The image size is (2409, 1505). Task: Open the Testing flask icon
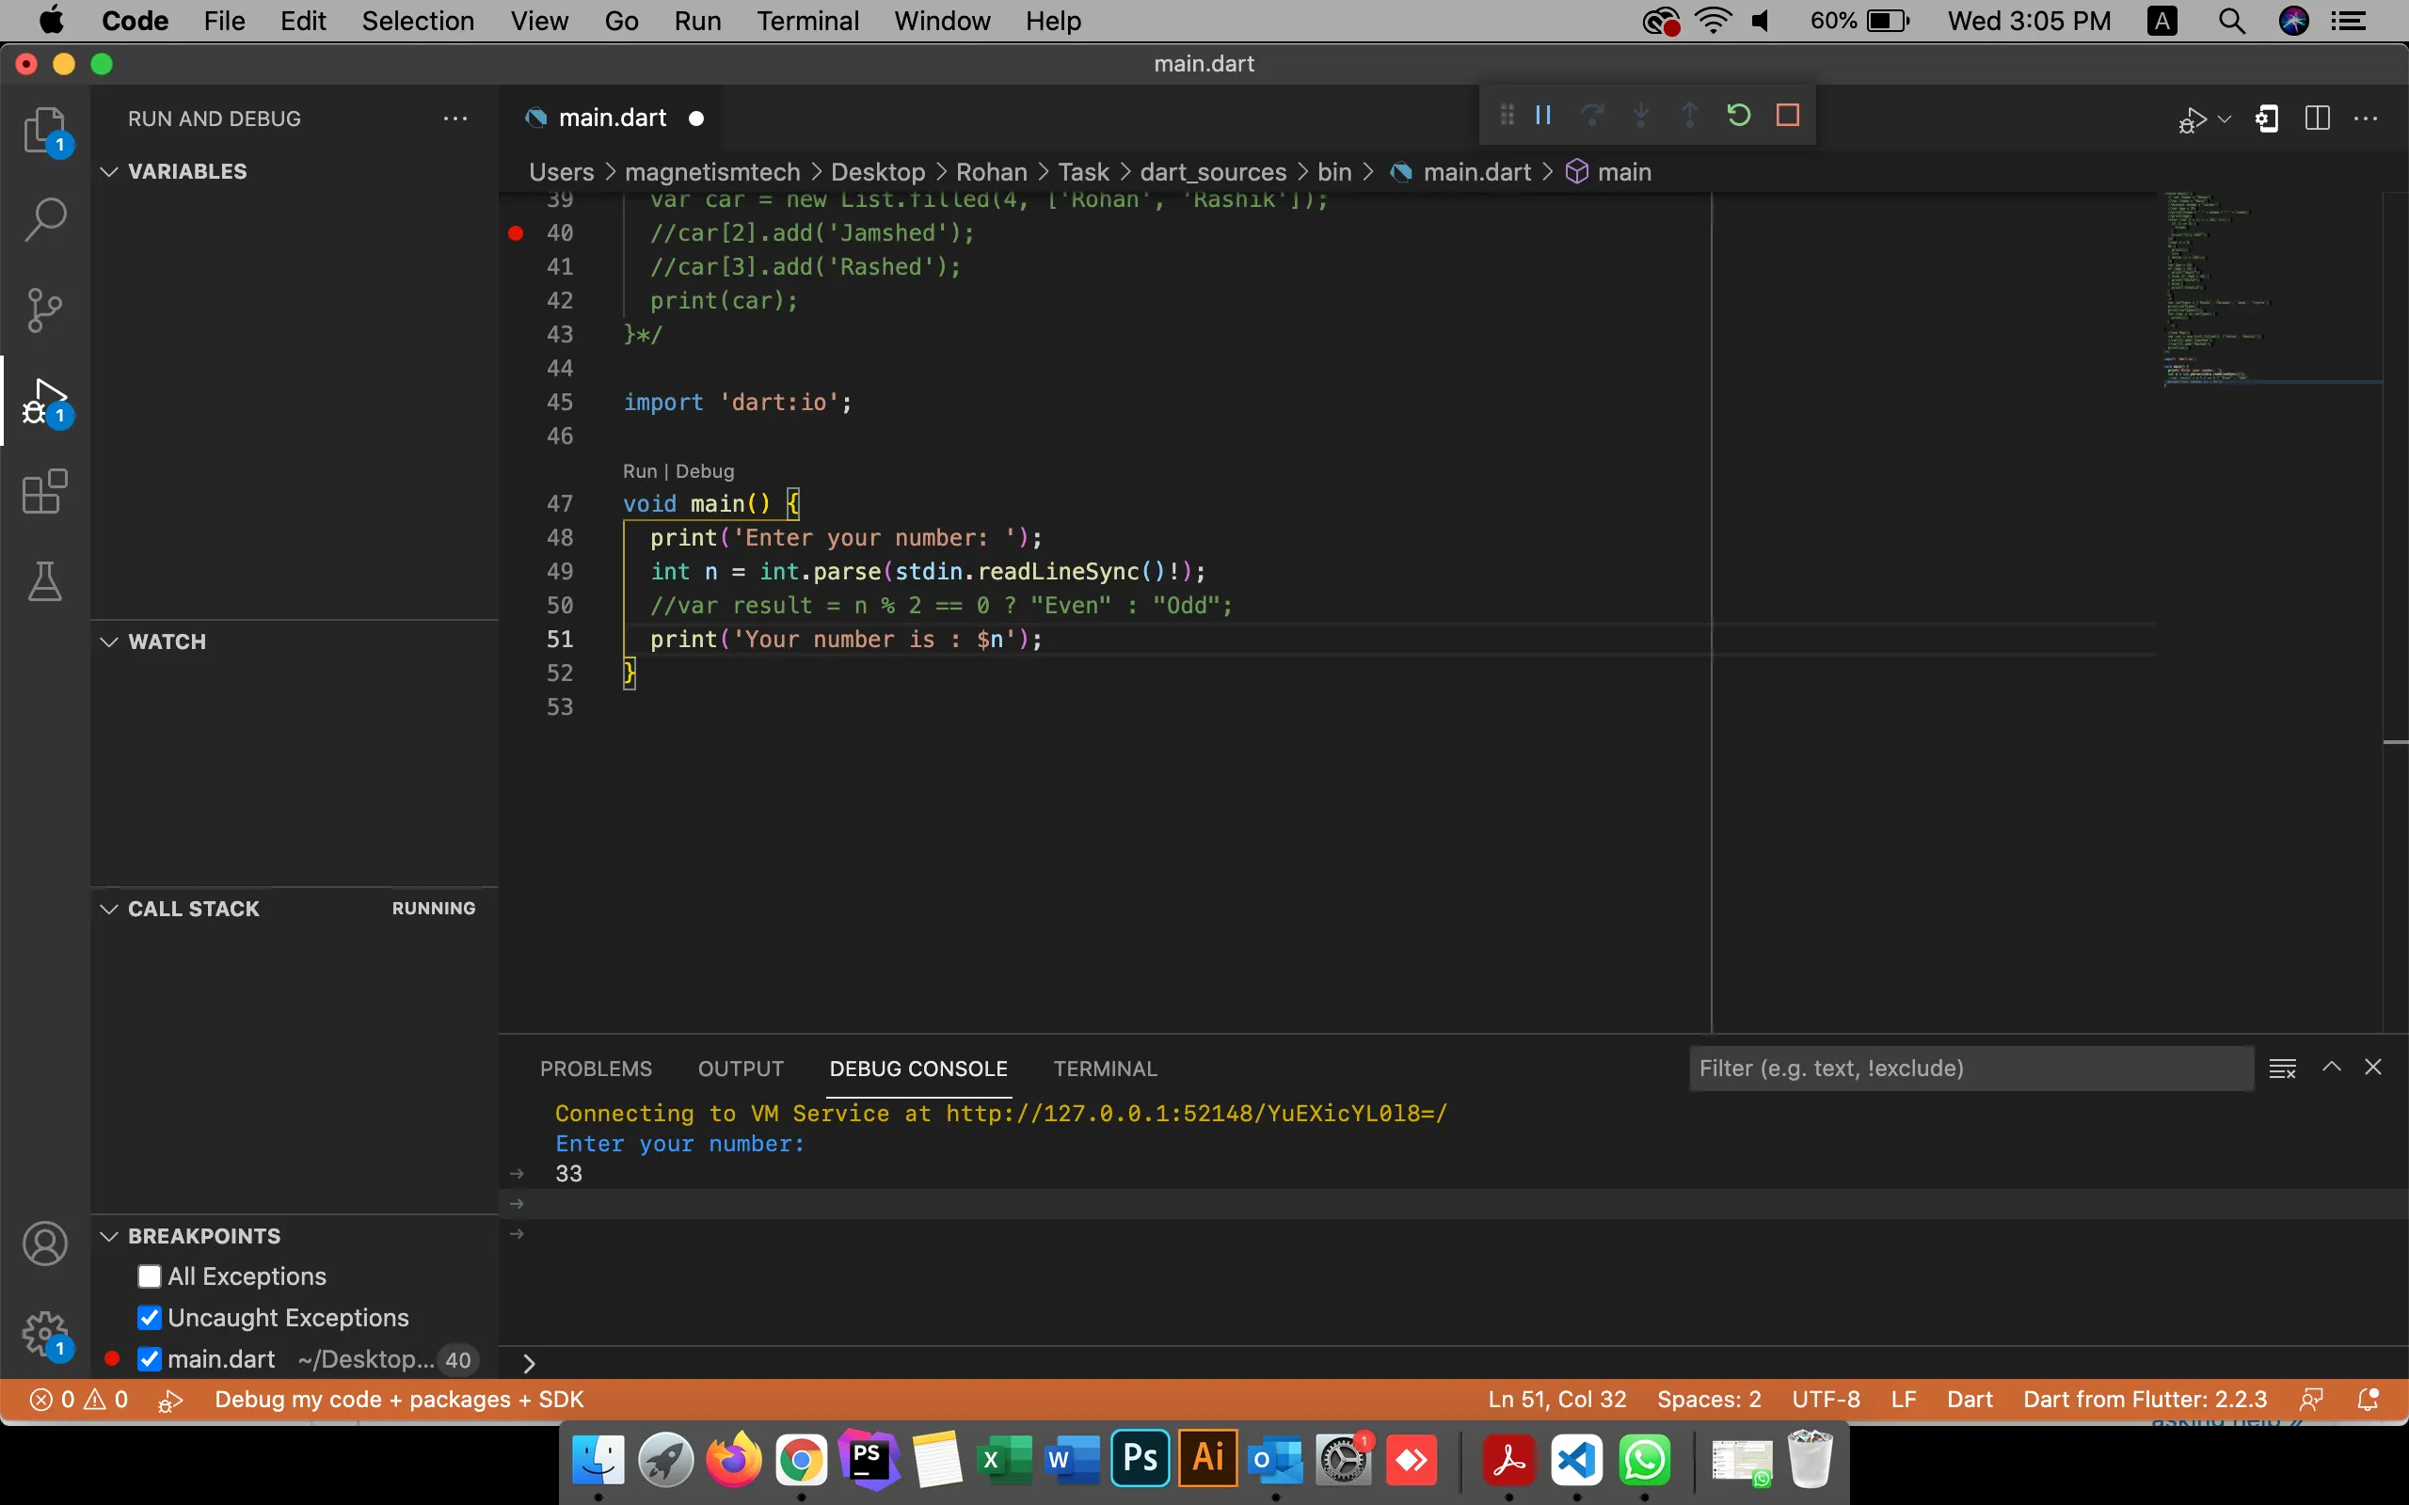pos(45,581)
